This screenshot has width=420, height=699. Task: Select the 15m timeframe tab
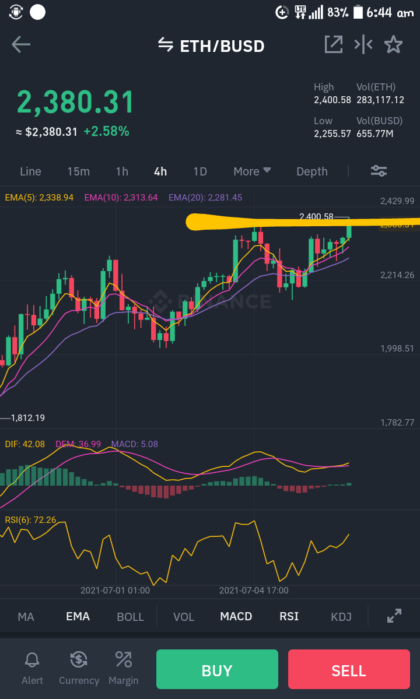pyautogui.click(x=79, y=171)
